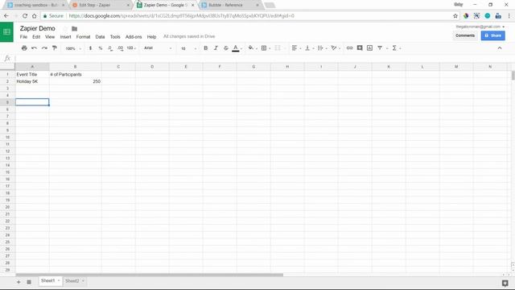Open the all sheets list icon

pos(29,282)
